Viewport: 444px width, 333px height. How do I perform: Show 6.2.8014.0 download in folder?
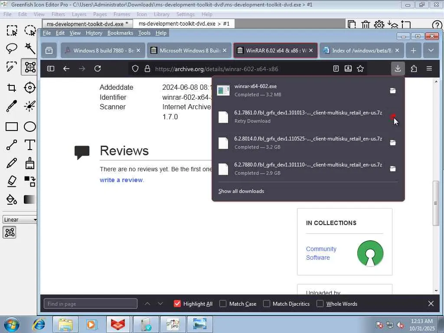[393, 143]
